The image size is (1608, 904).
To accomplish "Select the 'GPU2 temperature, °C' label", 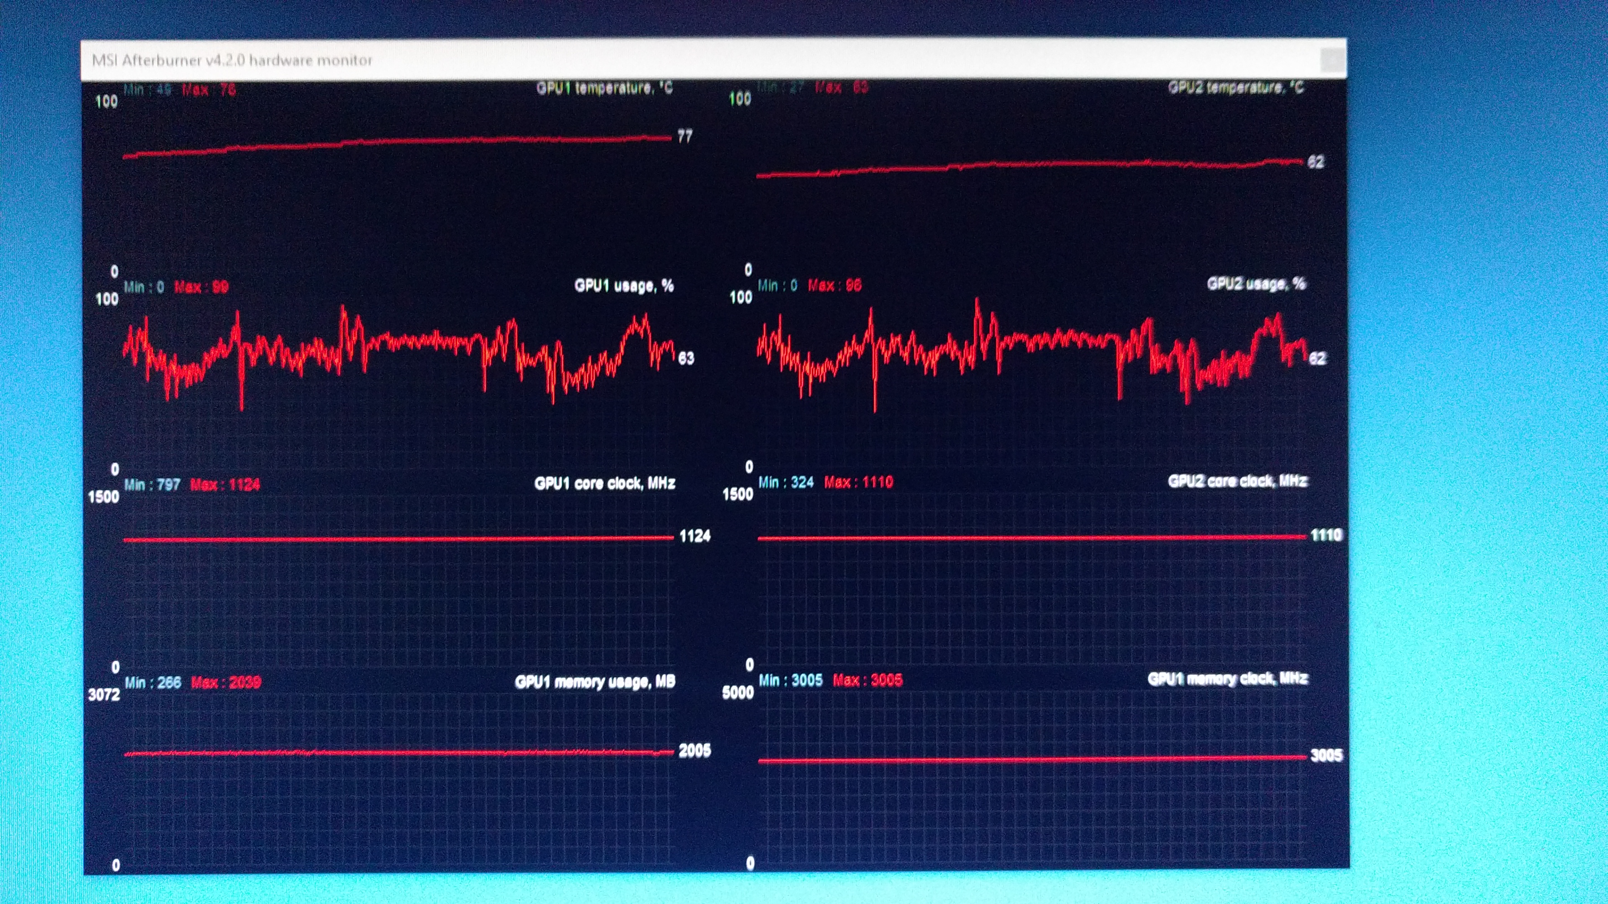I will tap(1236, 87).
